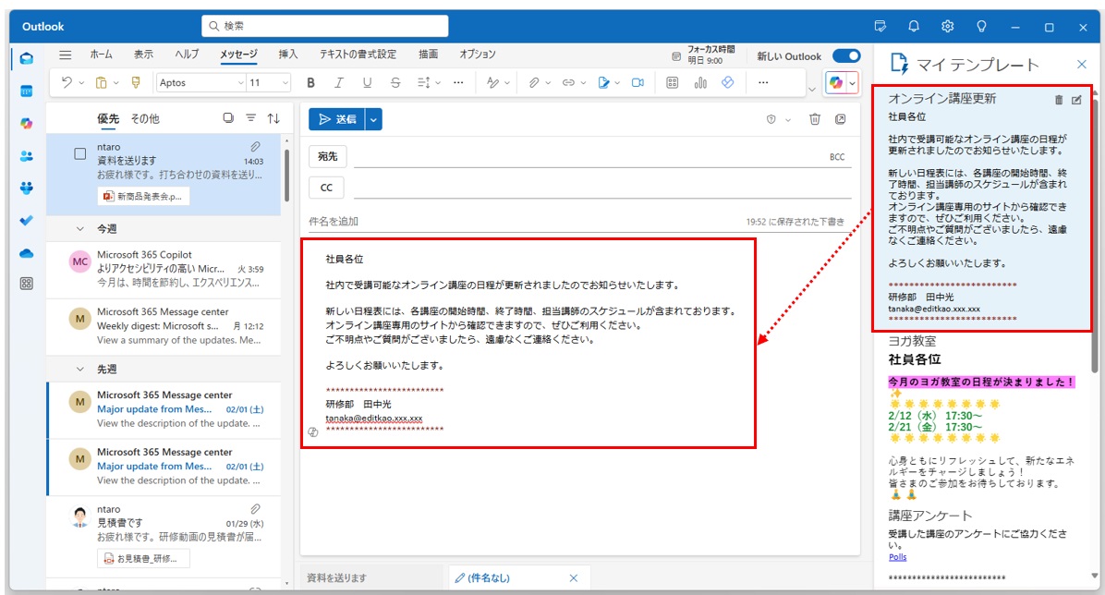Switch to the 挿入 ribbon tab
This screenshot has height=595, width=1105.
pyautogui.click(x=286, y=54)
